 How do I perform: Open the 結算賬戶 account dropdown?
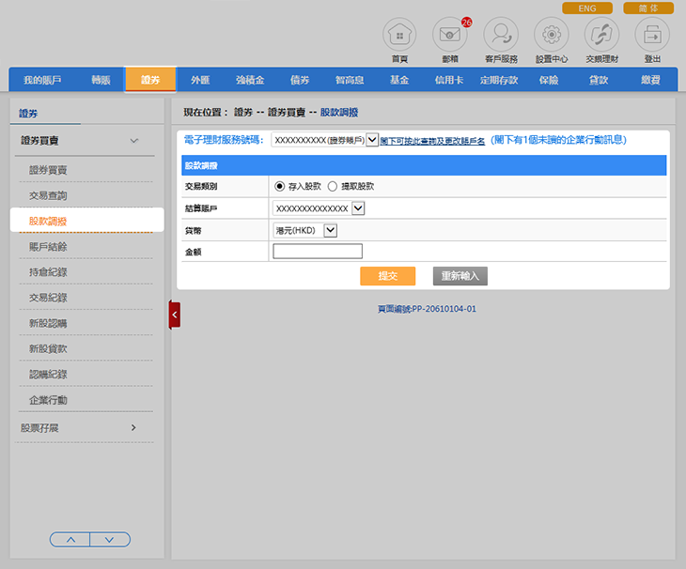click(357, 208)
